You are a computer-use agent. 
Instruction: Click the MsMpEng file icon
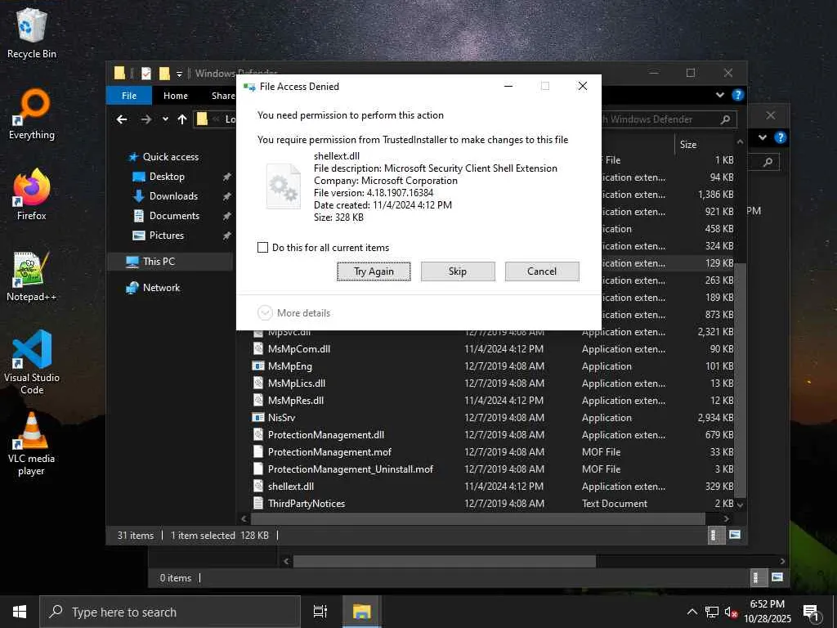coord(258,366)
